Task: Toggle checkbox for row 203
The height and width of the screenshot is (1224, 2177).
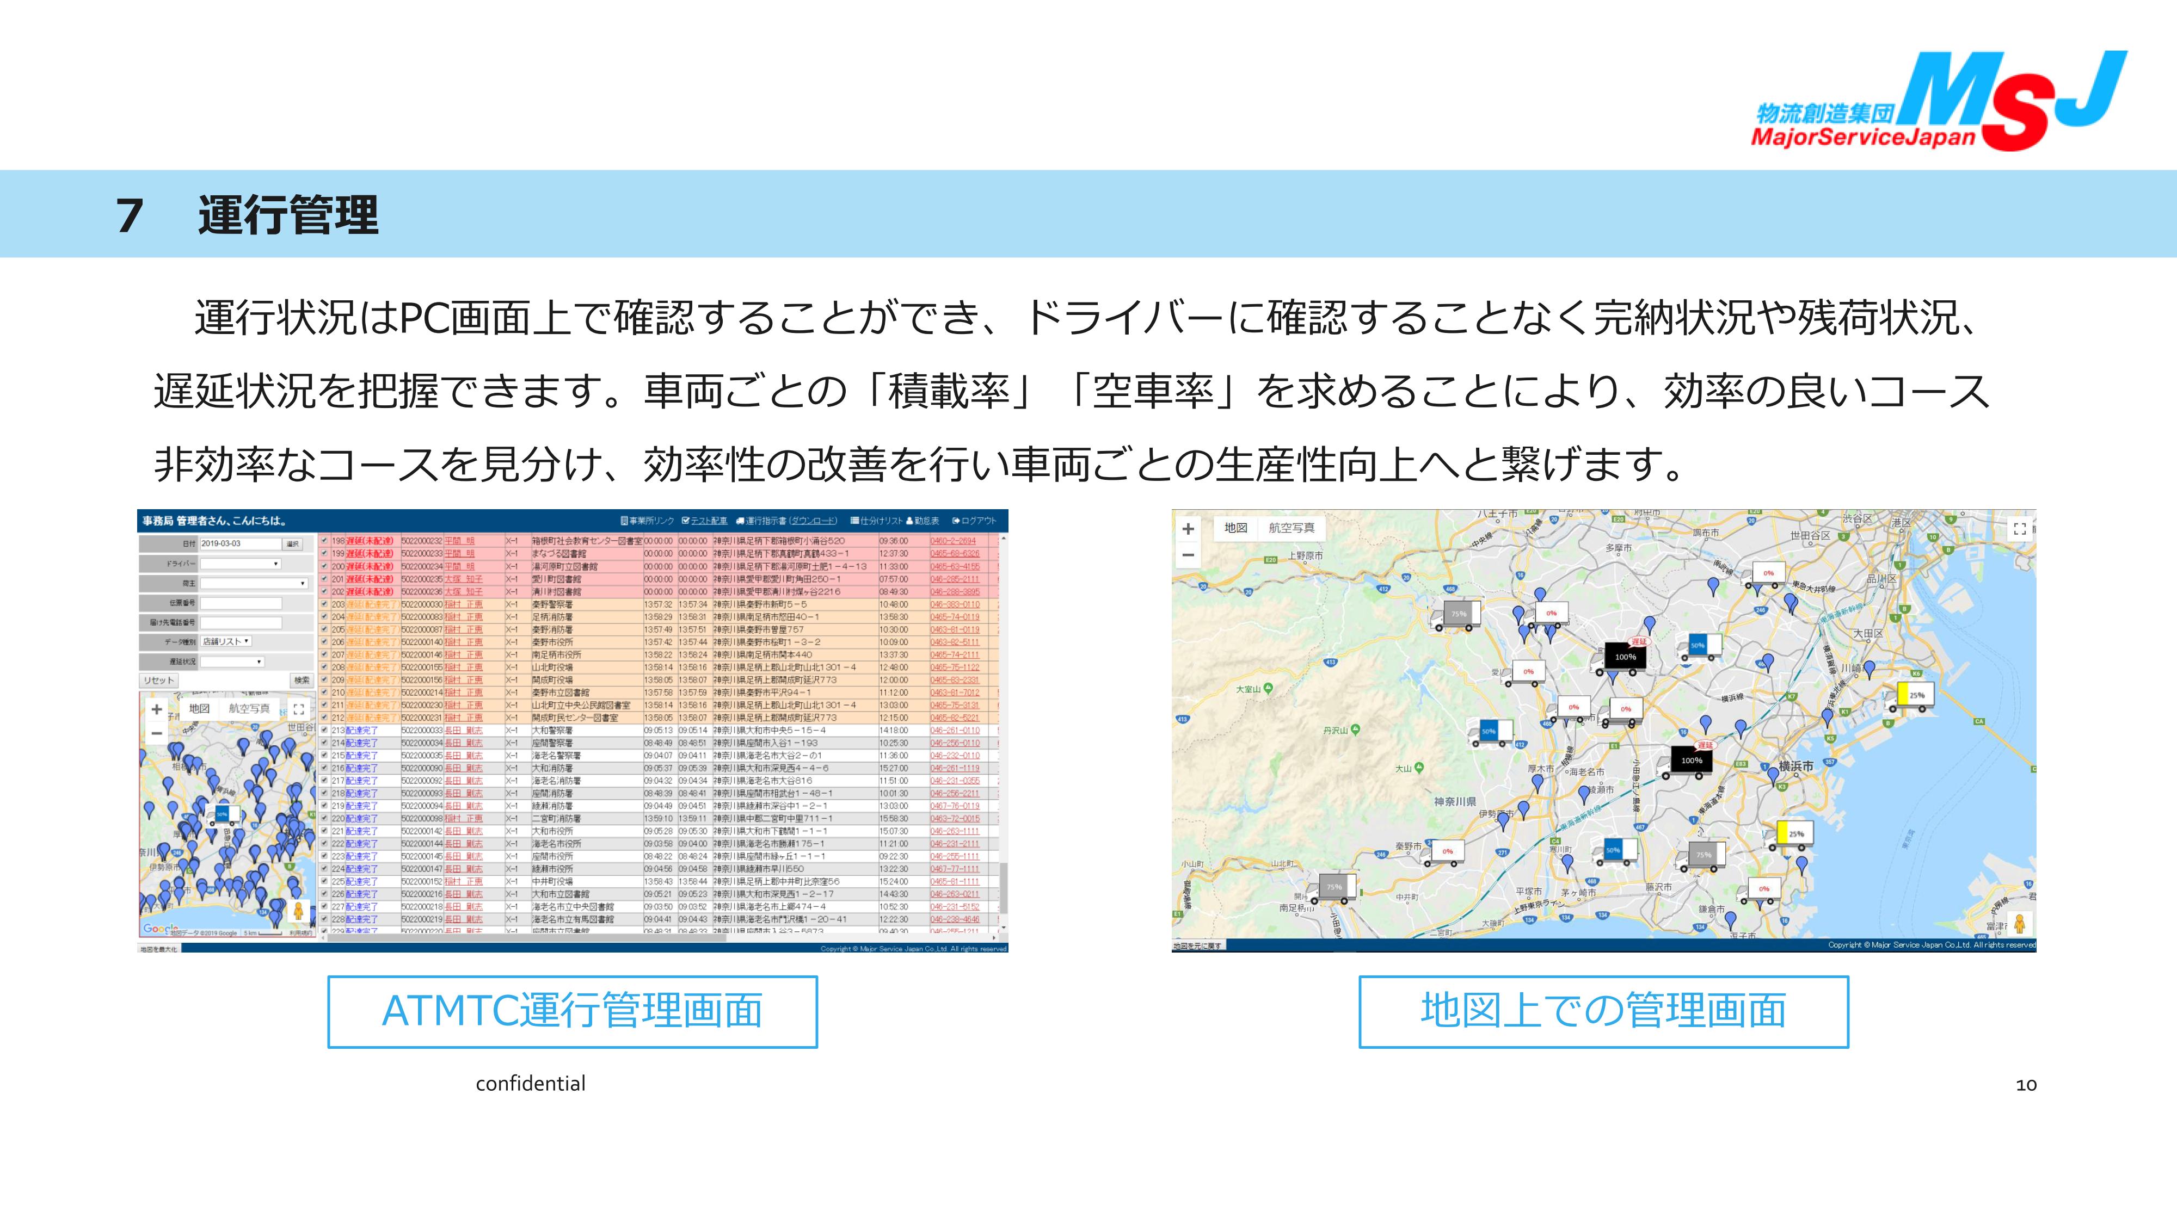Action: tap(324, 604)
